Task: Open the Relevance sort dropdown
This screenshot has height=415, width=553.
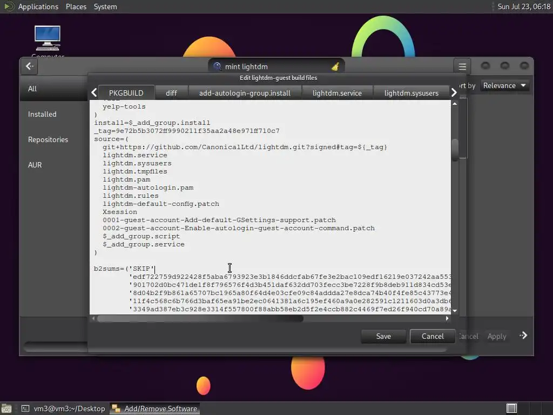Action: click(505, 85)
